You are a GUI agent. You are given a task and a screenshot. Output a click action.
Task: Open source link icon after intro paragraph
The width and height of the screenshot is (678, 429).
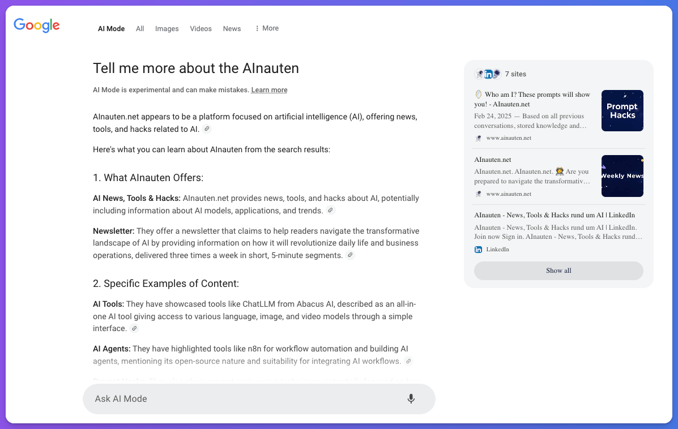207,128
